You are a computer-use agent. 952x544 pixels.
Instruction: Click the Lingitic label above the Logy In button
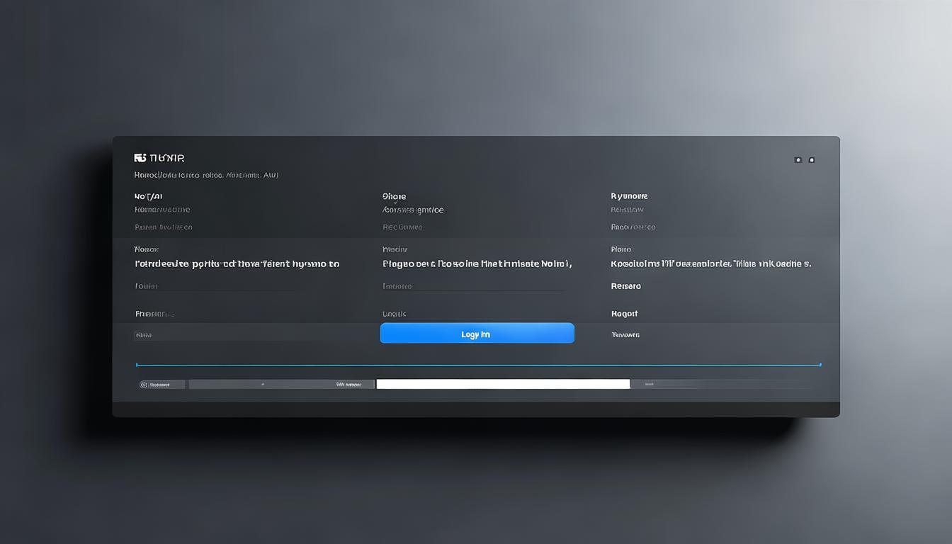pyautogui.click(x=394, y=313)
